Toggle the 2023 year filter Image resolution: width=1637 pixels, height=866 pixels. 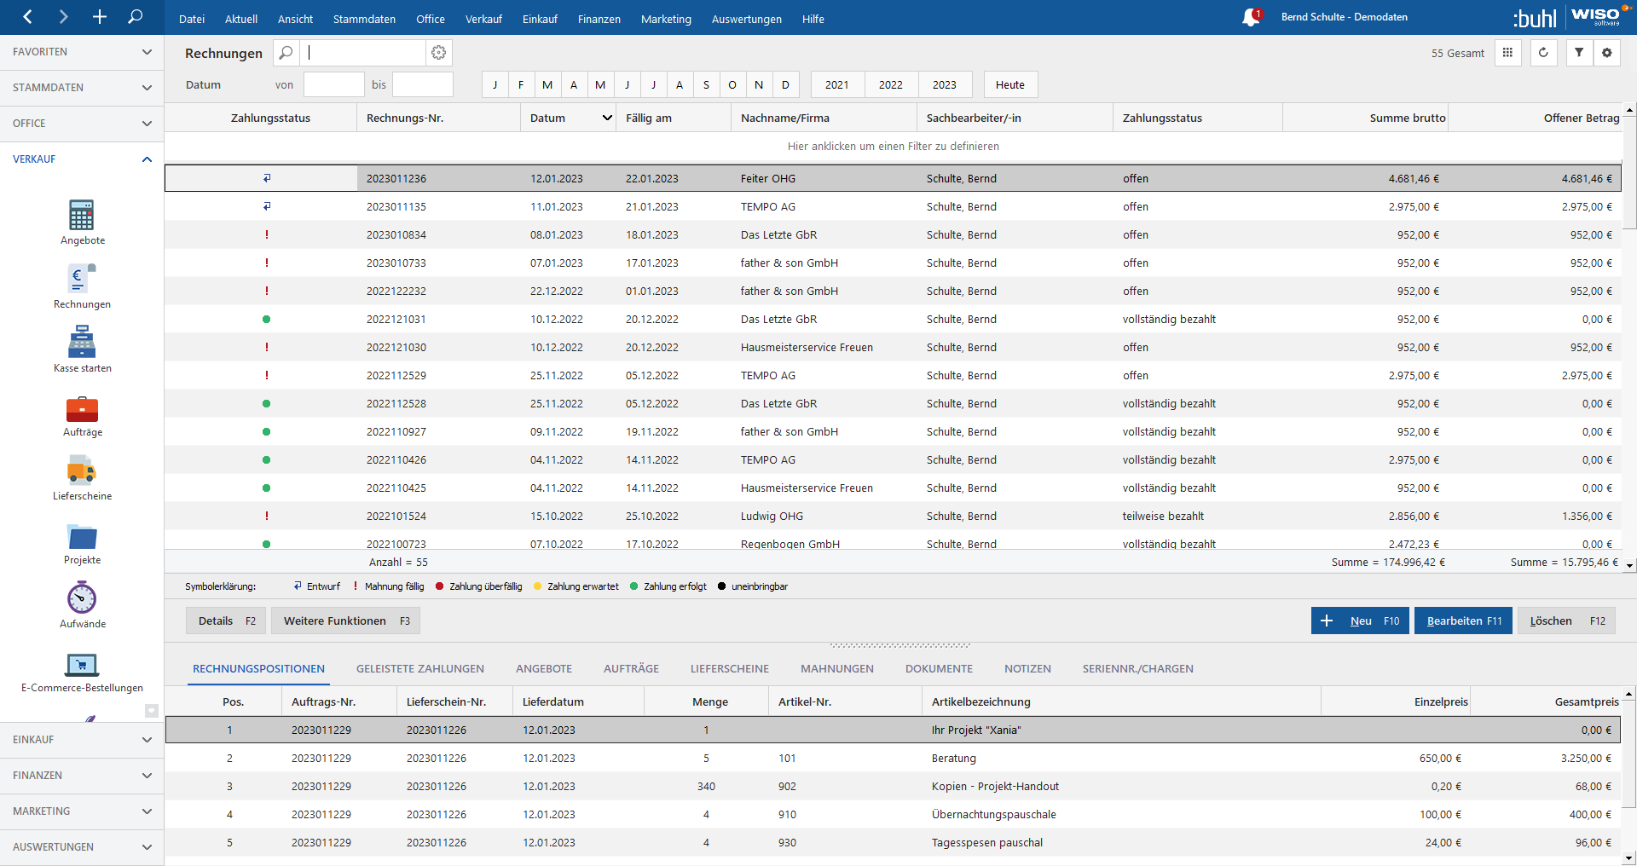[x=944, y=85]
